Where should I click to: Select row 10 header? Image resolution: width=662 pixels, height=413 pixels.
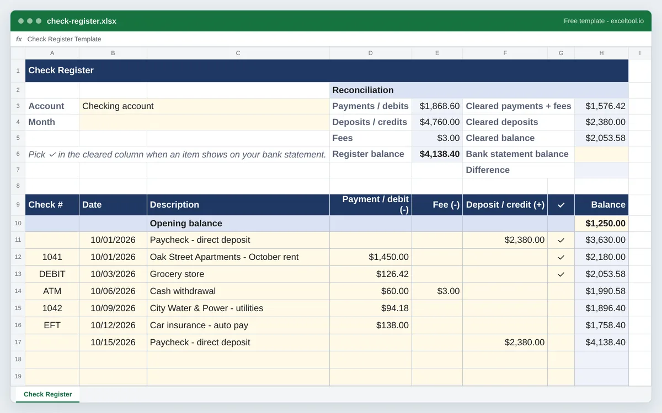(x=18, y=224)
